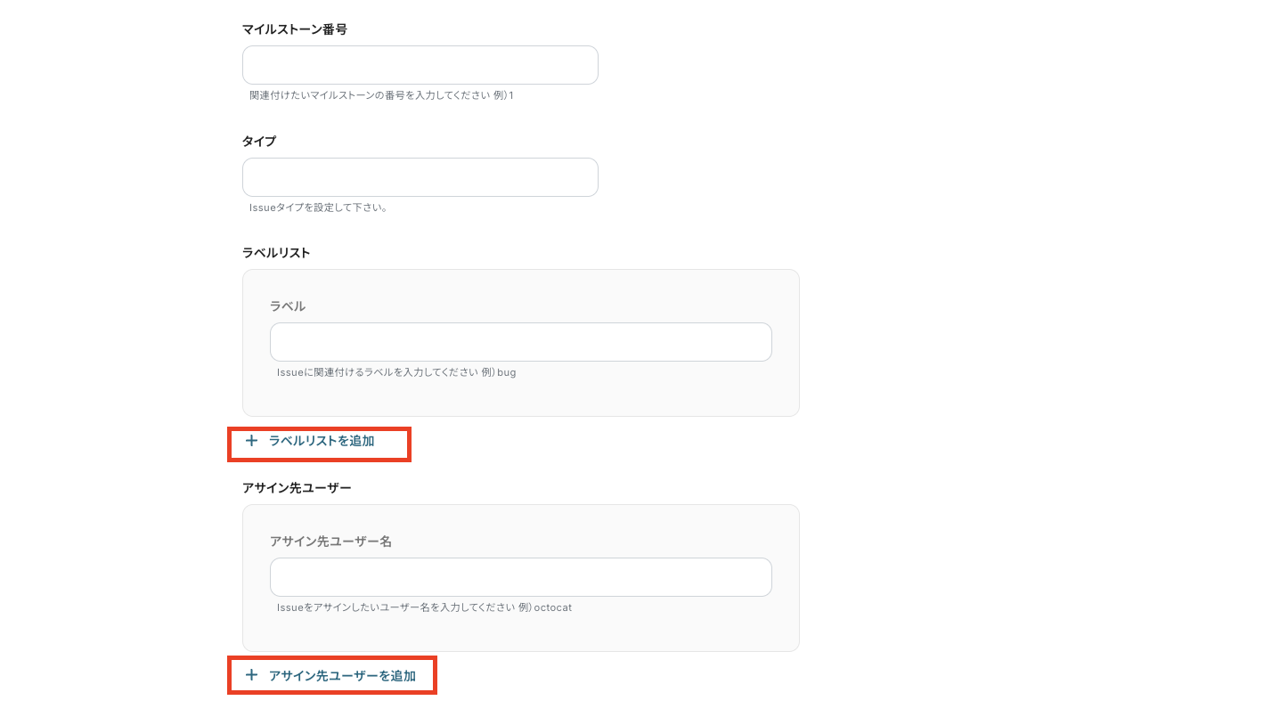Select the マイルストーン番号 field label

point(295,29)
